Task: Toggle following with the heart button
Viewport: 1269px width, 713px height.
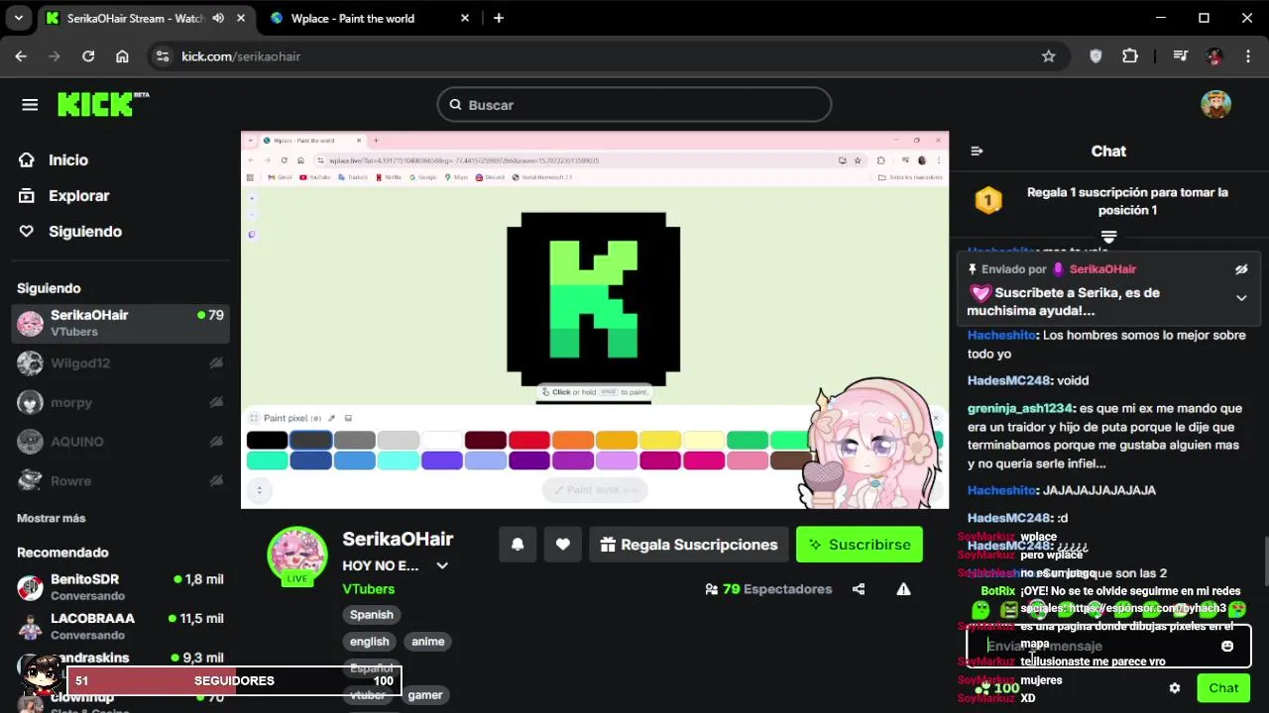Action: click(x=562, y=545)
